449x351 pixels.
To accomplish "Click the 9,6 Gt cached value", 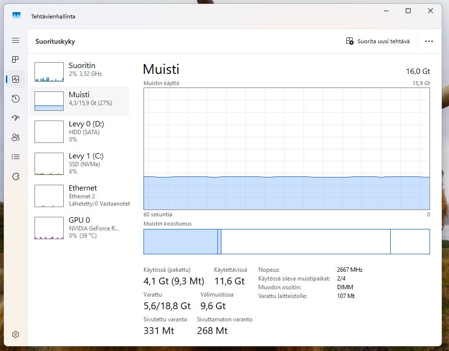I will (x=213, y=306).
